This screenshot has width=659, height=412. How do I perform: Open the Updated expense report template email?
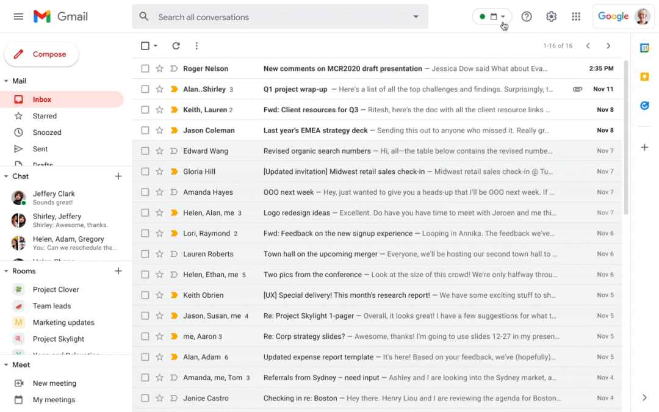tap(377, 357)
